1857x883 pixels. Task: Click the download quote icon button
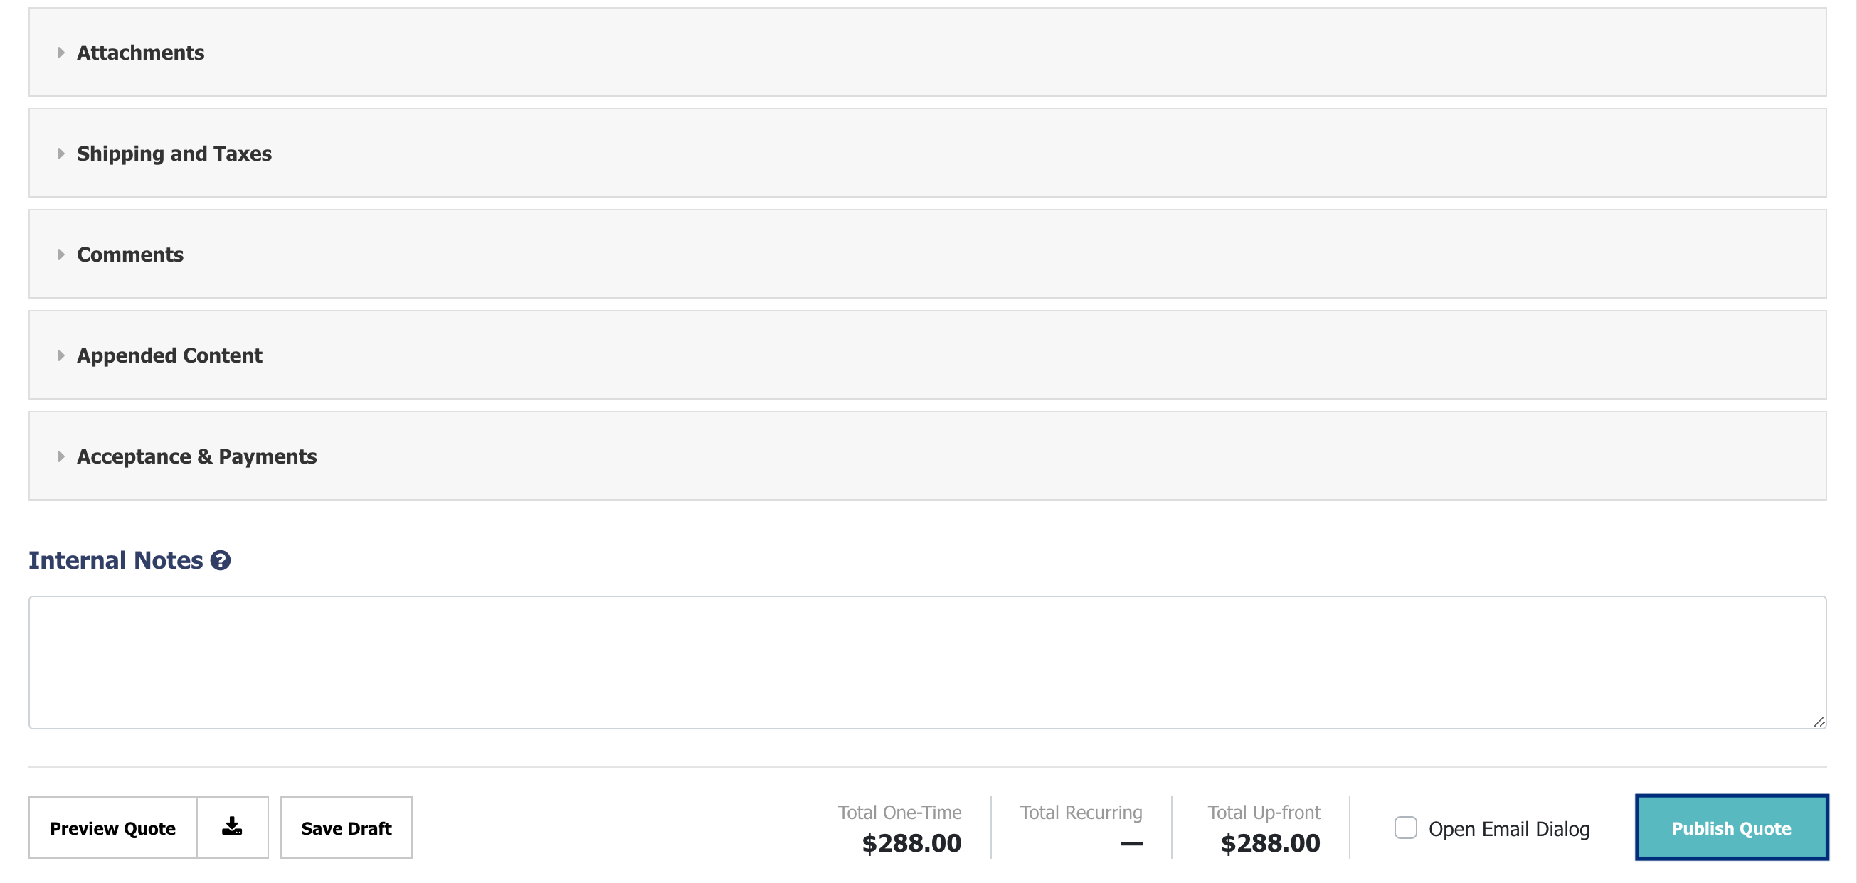point(232,827)
